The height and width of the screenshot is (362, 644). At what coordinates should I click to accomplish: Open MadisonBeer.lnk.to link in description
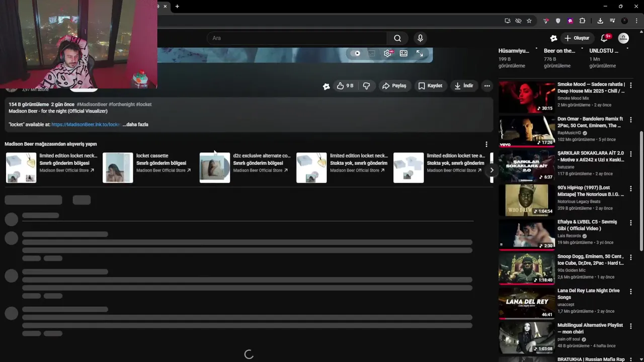click(86, 124)
